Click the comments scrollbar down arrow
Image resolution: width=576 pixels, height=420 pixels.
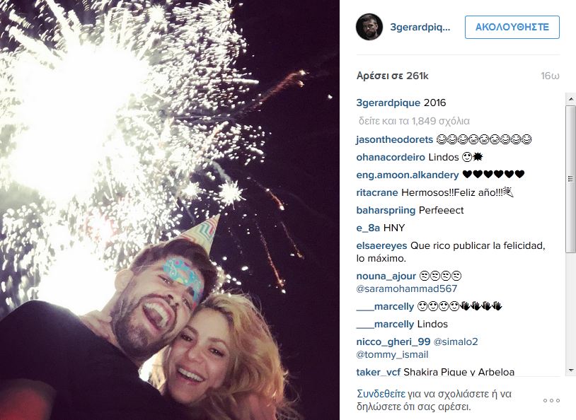click(570, 370)
